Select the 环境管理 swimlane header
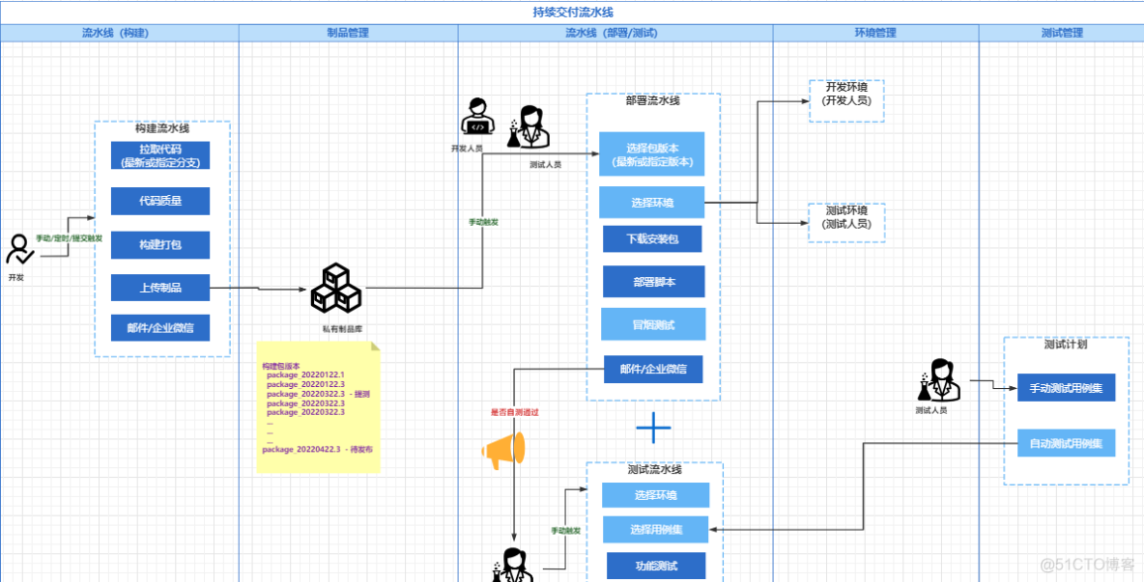This screenshot has width=1144, height=582. [x=875, y=33]
